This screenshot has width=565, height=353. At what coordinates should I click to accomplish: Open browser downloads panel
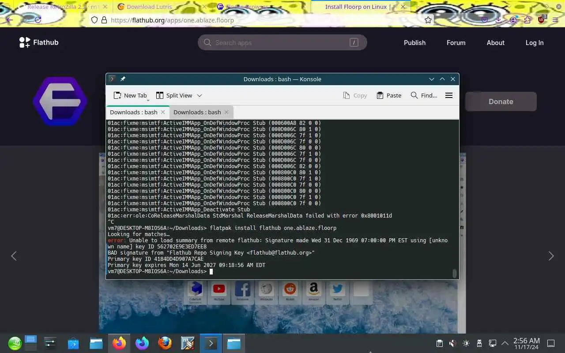[x=498, y=20]
